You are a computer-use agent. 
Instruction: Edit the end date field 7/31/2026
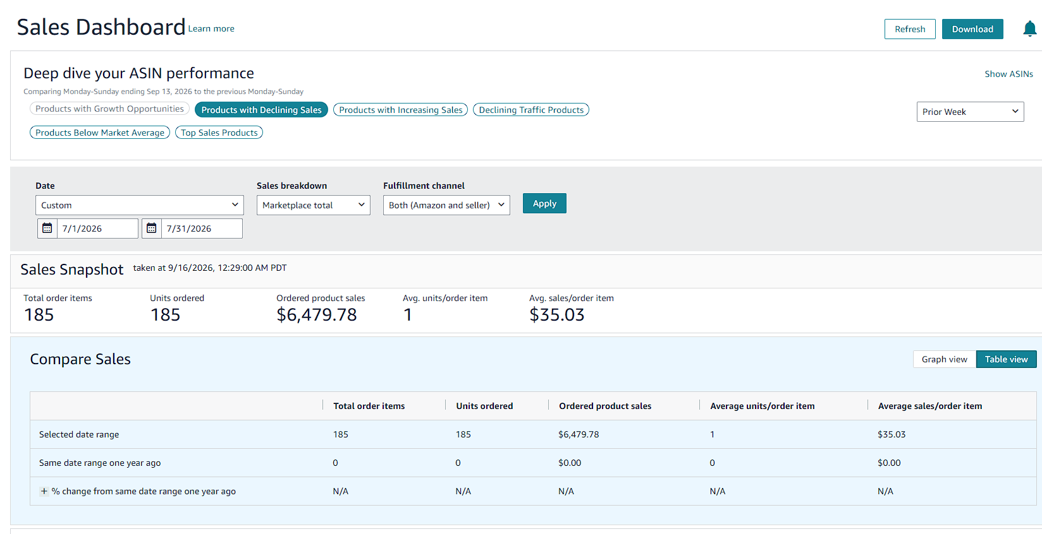(202, 228)
